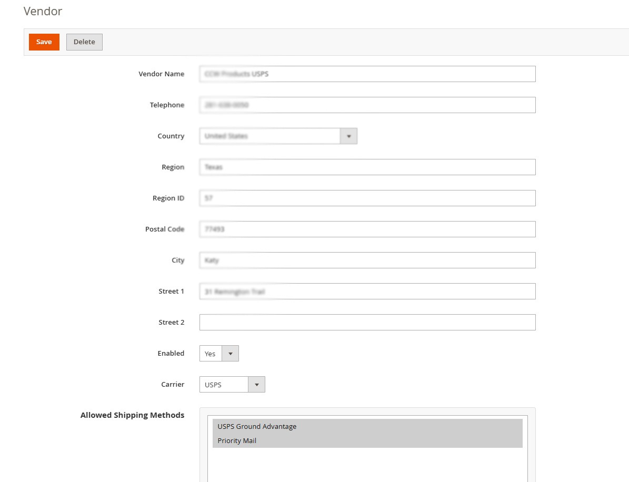Click into the Region ID field

tap(367, 198)
